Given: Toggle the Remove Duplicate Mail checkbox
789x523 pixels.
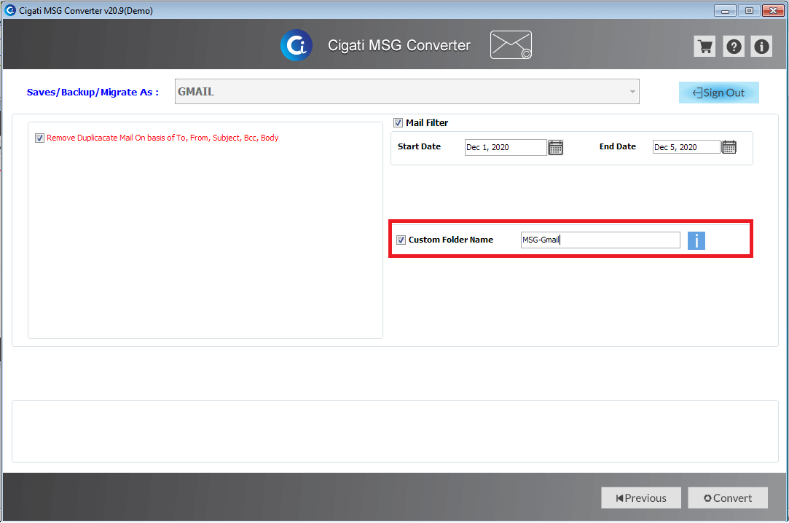Looking at the screenshot, I should click(x=40, y=138).
